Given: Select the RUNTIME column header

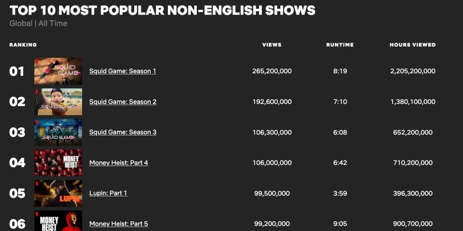Looking at the screenshot, I should pos(340,45).
